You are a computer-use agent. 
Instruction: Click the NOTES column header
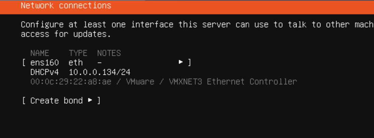(109, 53)
